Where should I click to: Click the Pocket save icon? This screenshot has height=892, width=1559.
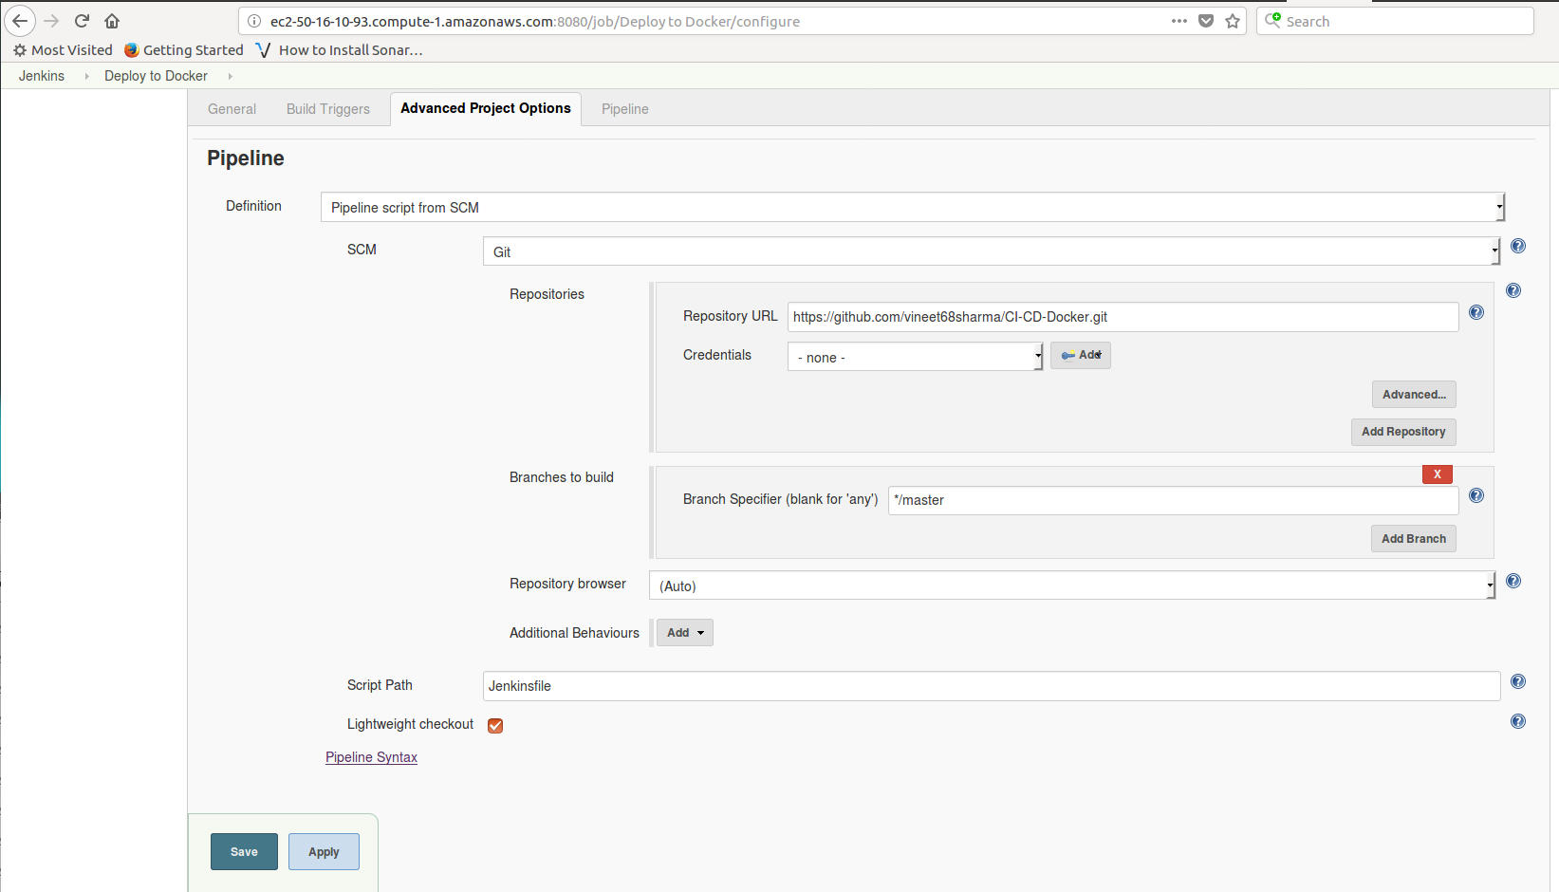(x=1206, y=21)
